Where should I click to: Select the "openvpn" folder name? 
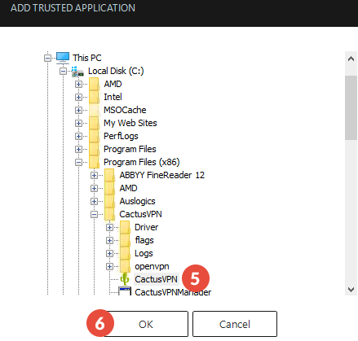pos(152,266)
